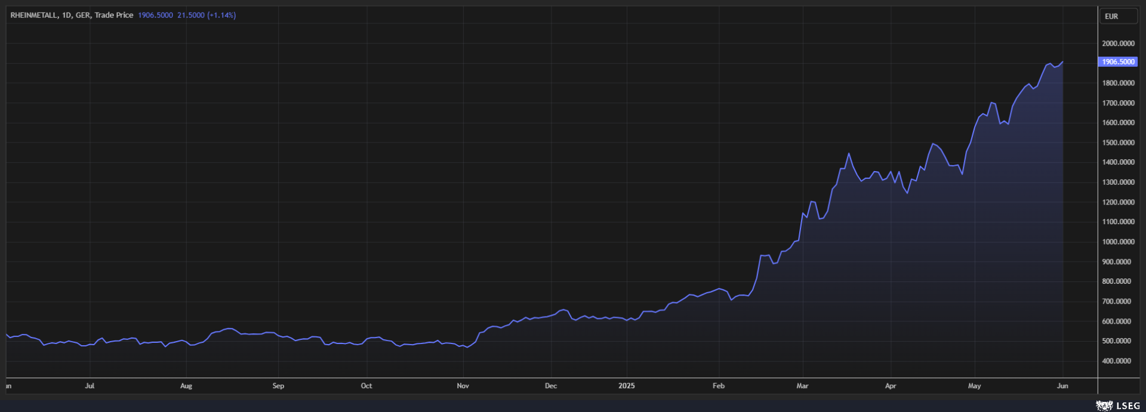Click the Aug label on the time axis

click(186, 386)
